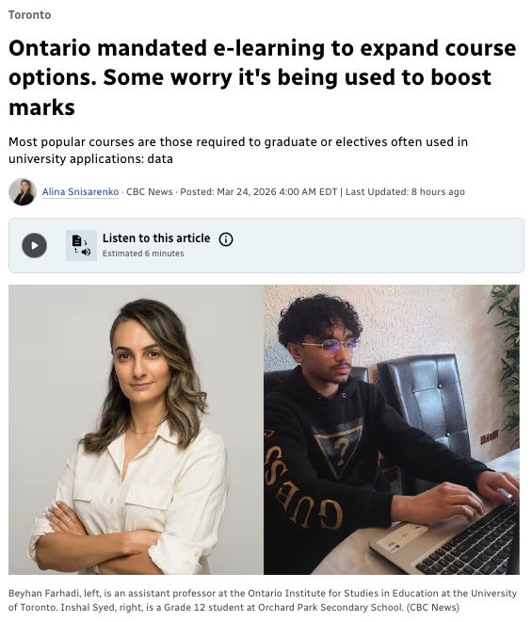532x622 pixels.
Task: Open the right photo of Inshal Syed
Action: pyautogui.click(x=392, y=430)
